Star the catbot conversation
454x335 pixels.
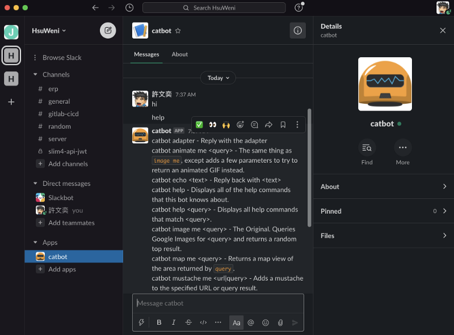(x=178, y=31)
